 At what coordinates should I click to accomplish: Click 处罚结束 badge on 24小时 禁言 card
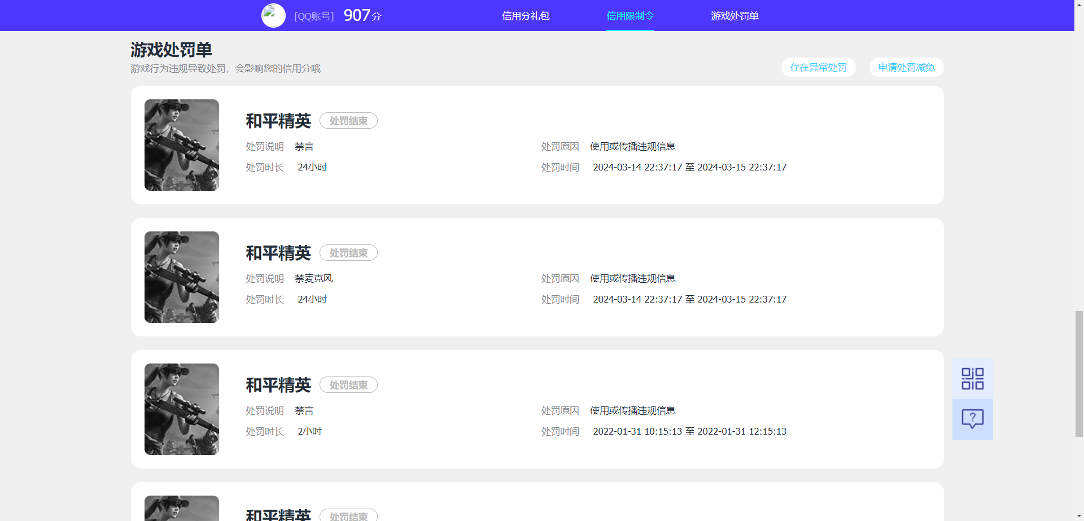[348, 121]
